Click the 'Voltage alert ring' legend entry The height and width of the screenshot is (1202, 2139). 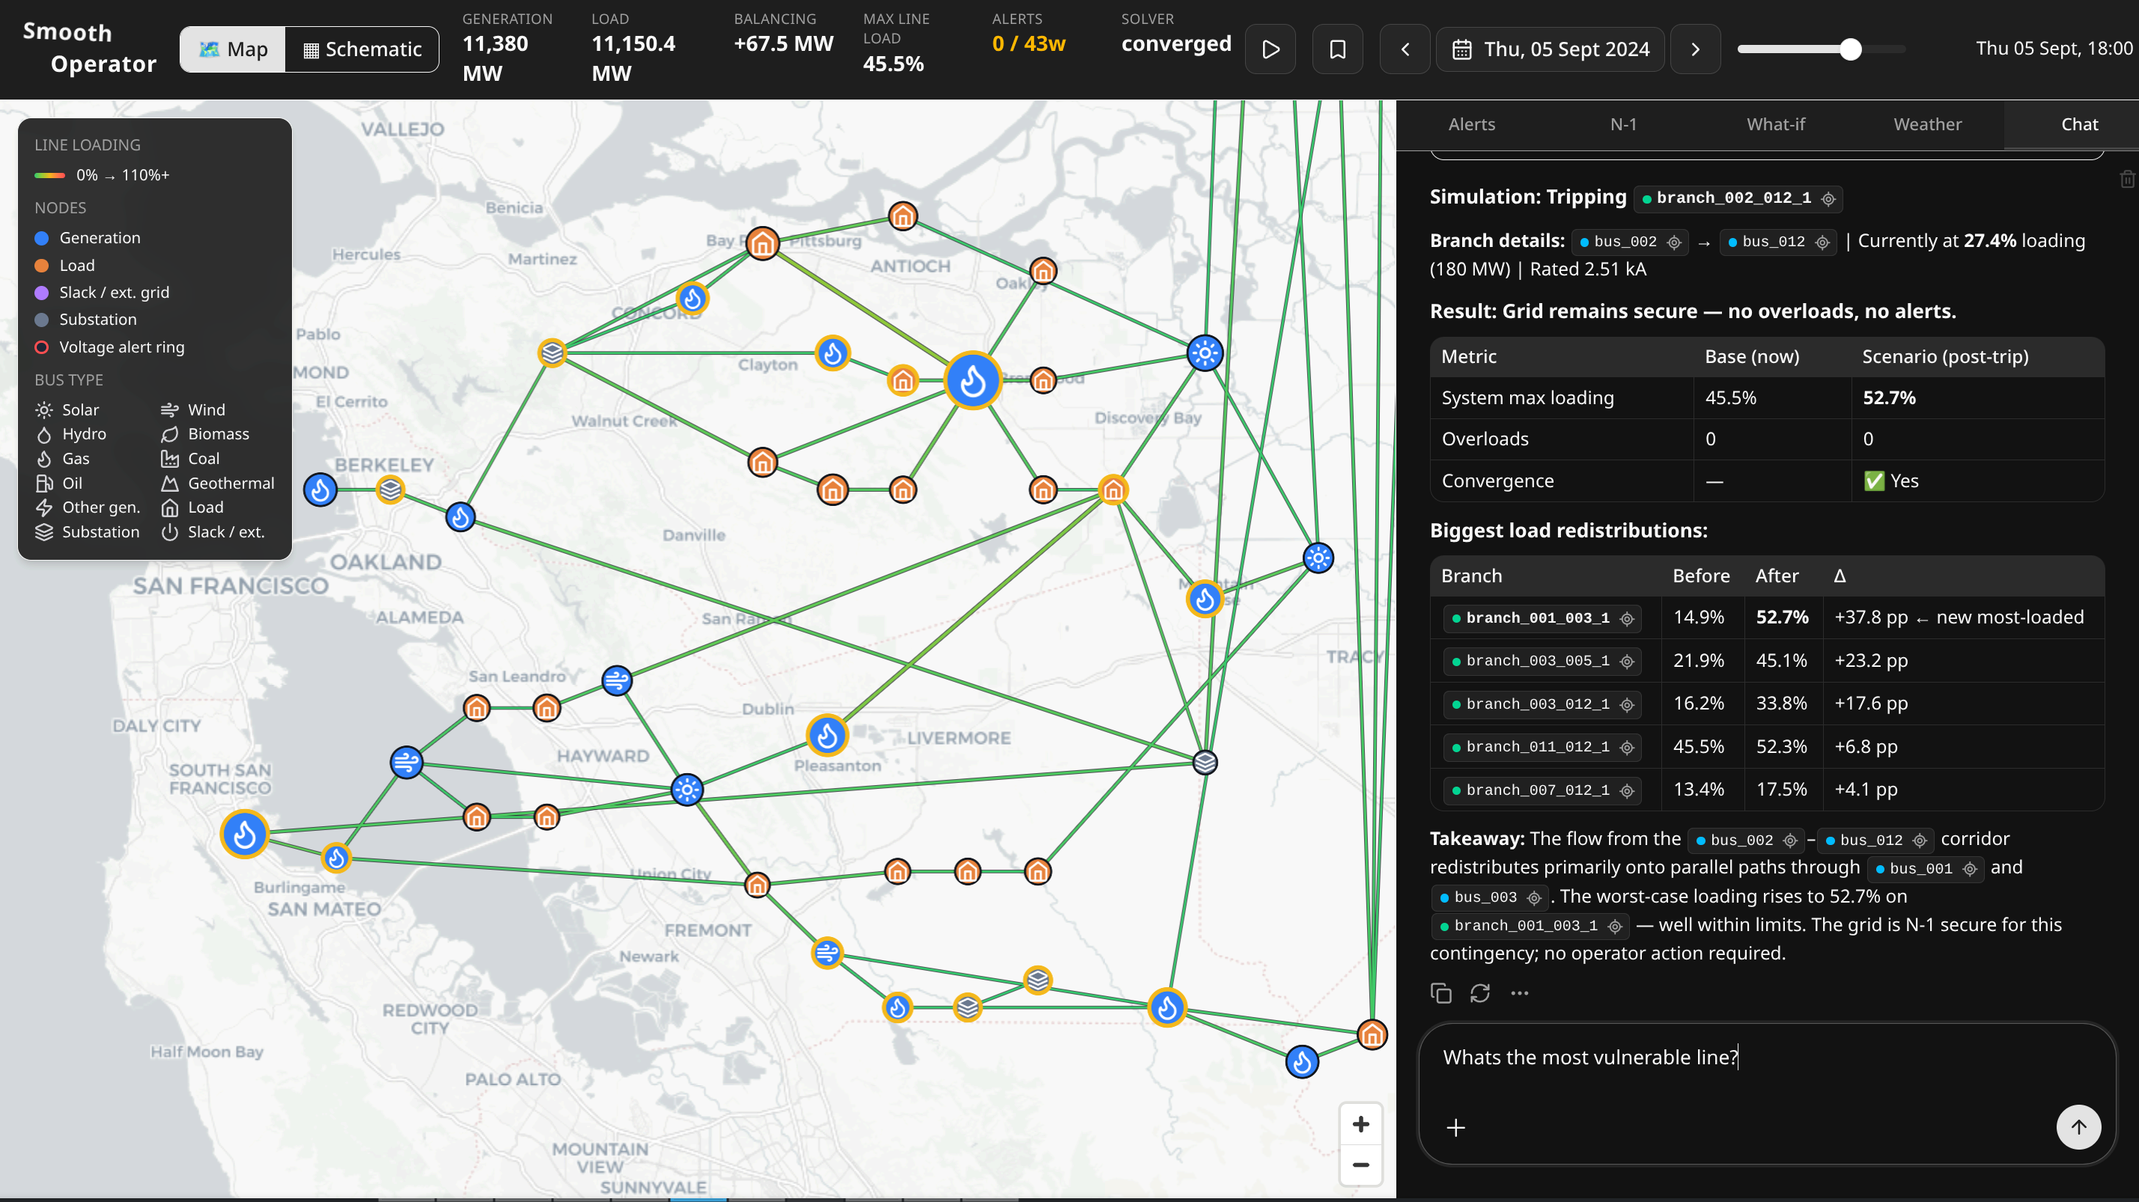(109, 347)
